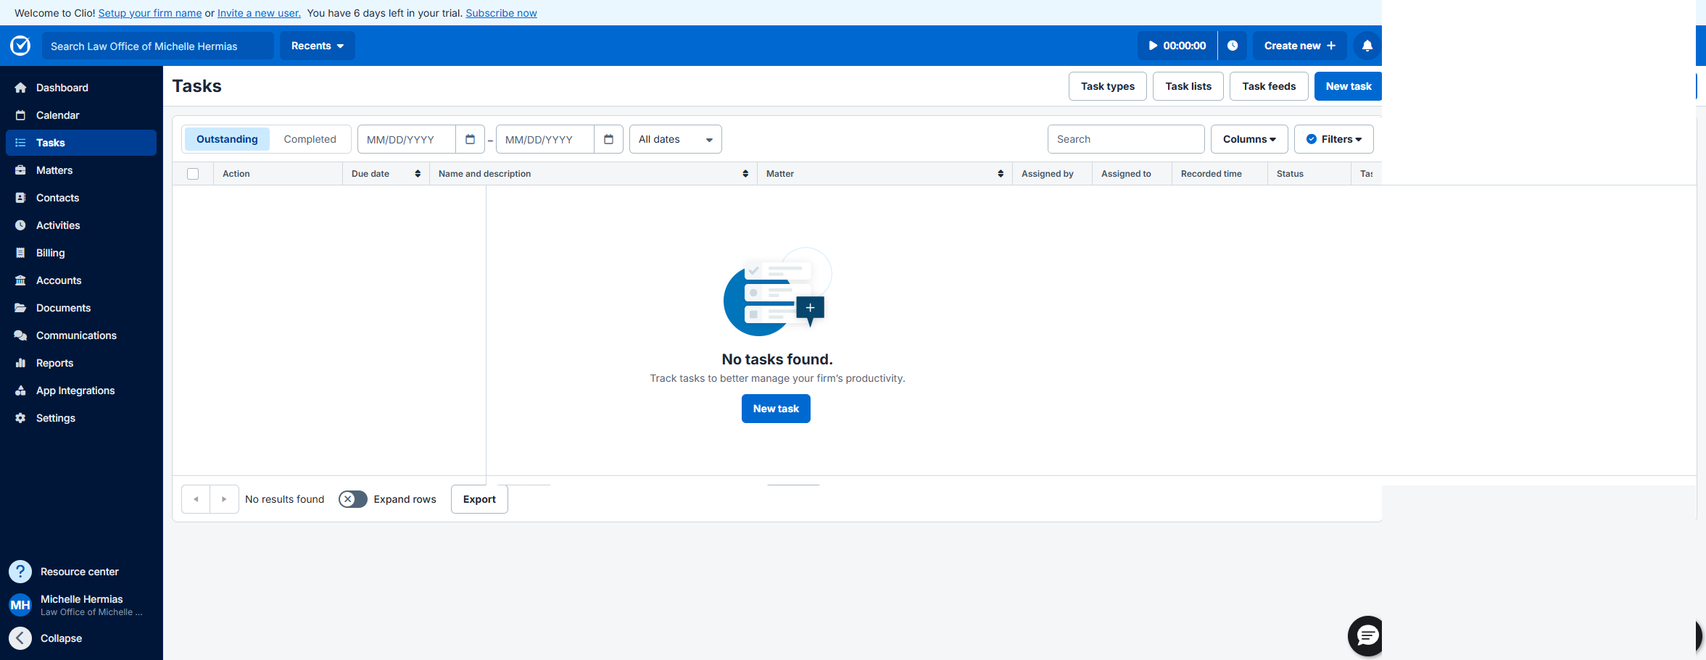Click into the tasks Search field
The width and height of the screenshot is (1706, 660).
tap(1125, 139)
